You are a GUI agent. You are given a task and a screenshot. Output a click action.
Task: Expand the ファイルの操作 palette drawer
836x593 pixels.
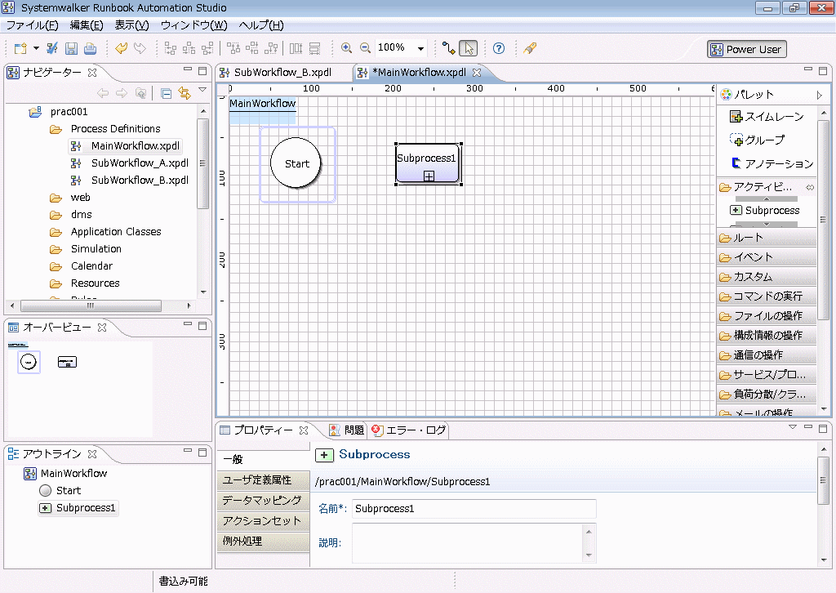point(767,316)
